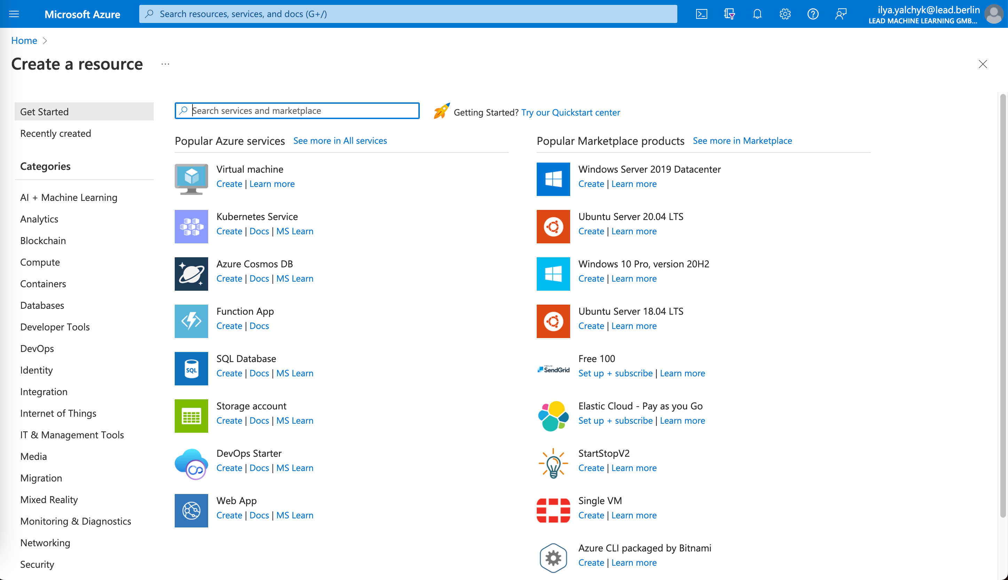Open the hamburger portal menu
The image size is (1008, 580).
coord(14,14)
